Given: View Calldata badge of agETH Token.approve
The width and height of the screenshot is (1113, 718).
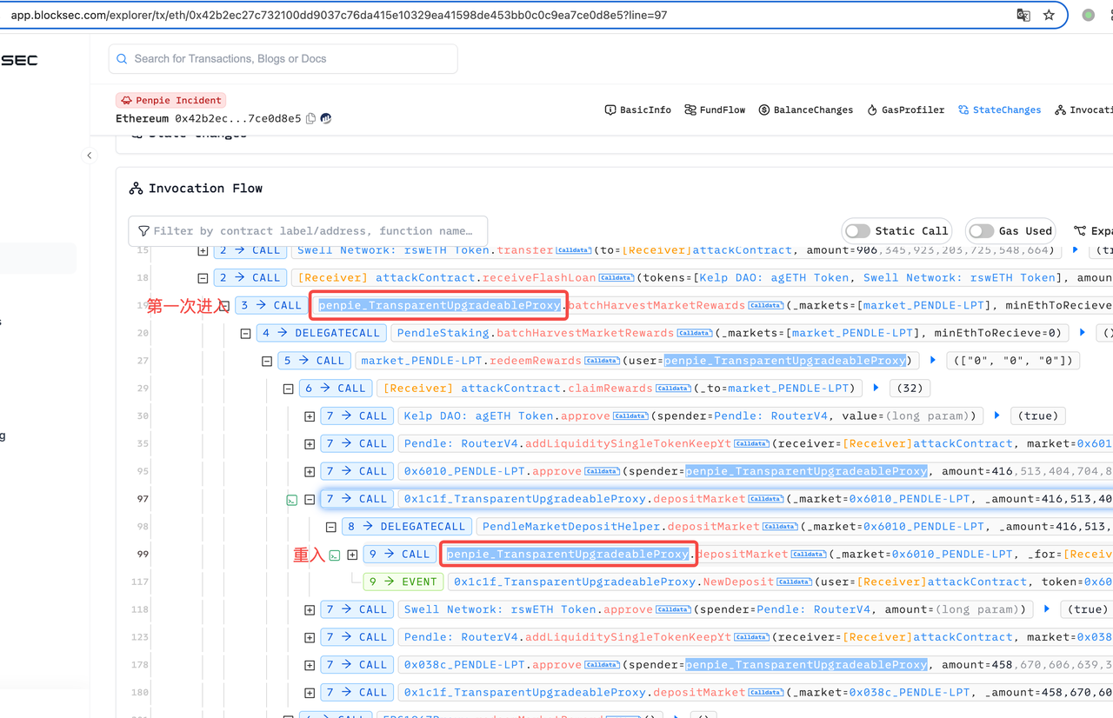Looking at the screenshot, I should pos(630,416).
